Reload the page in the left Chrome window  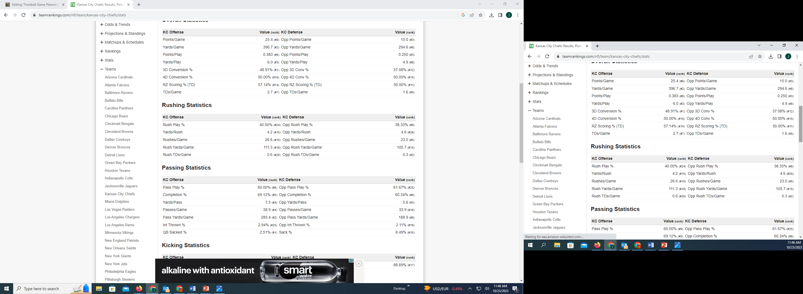tap(23, 15)
